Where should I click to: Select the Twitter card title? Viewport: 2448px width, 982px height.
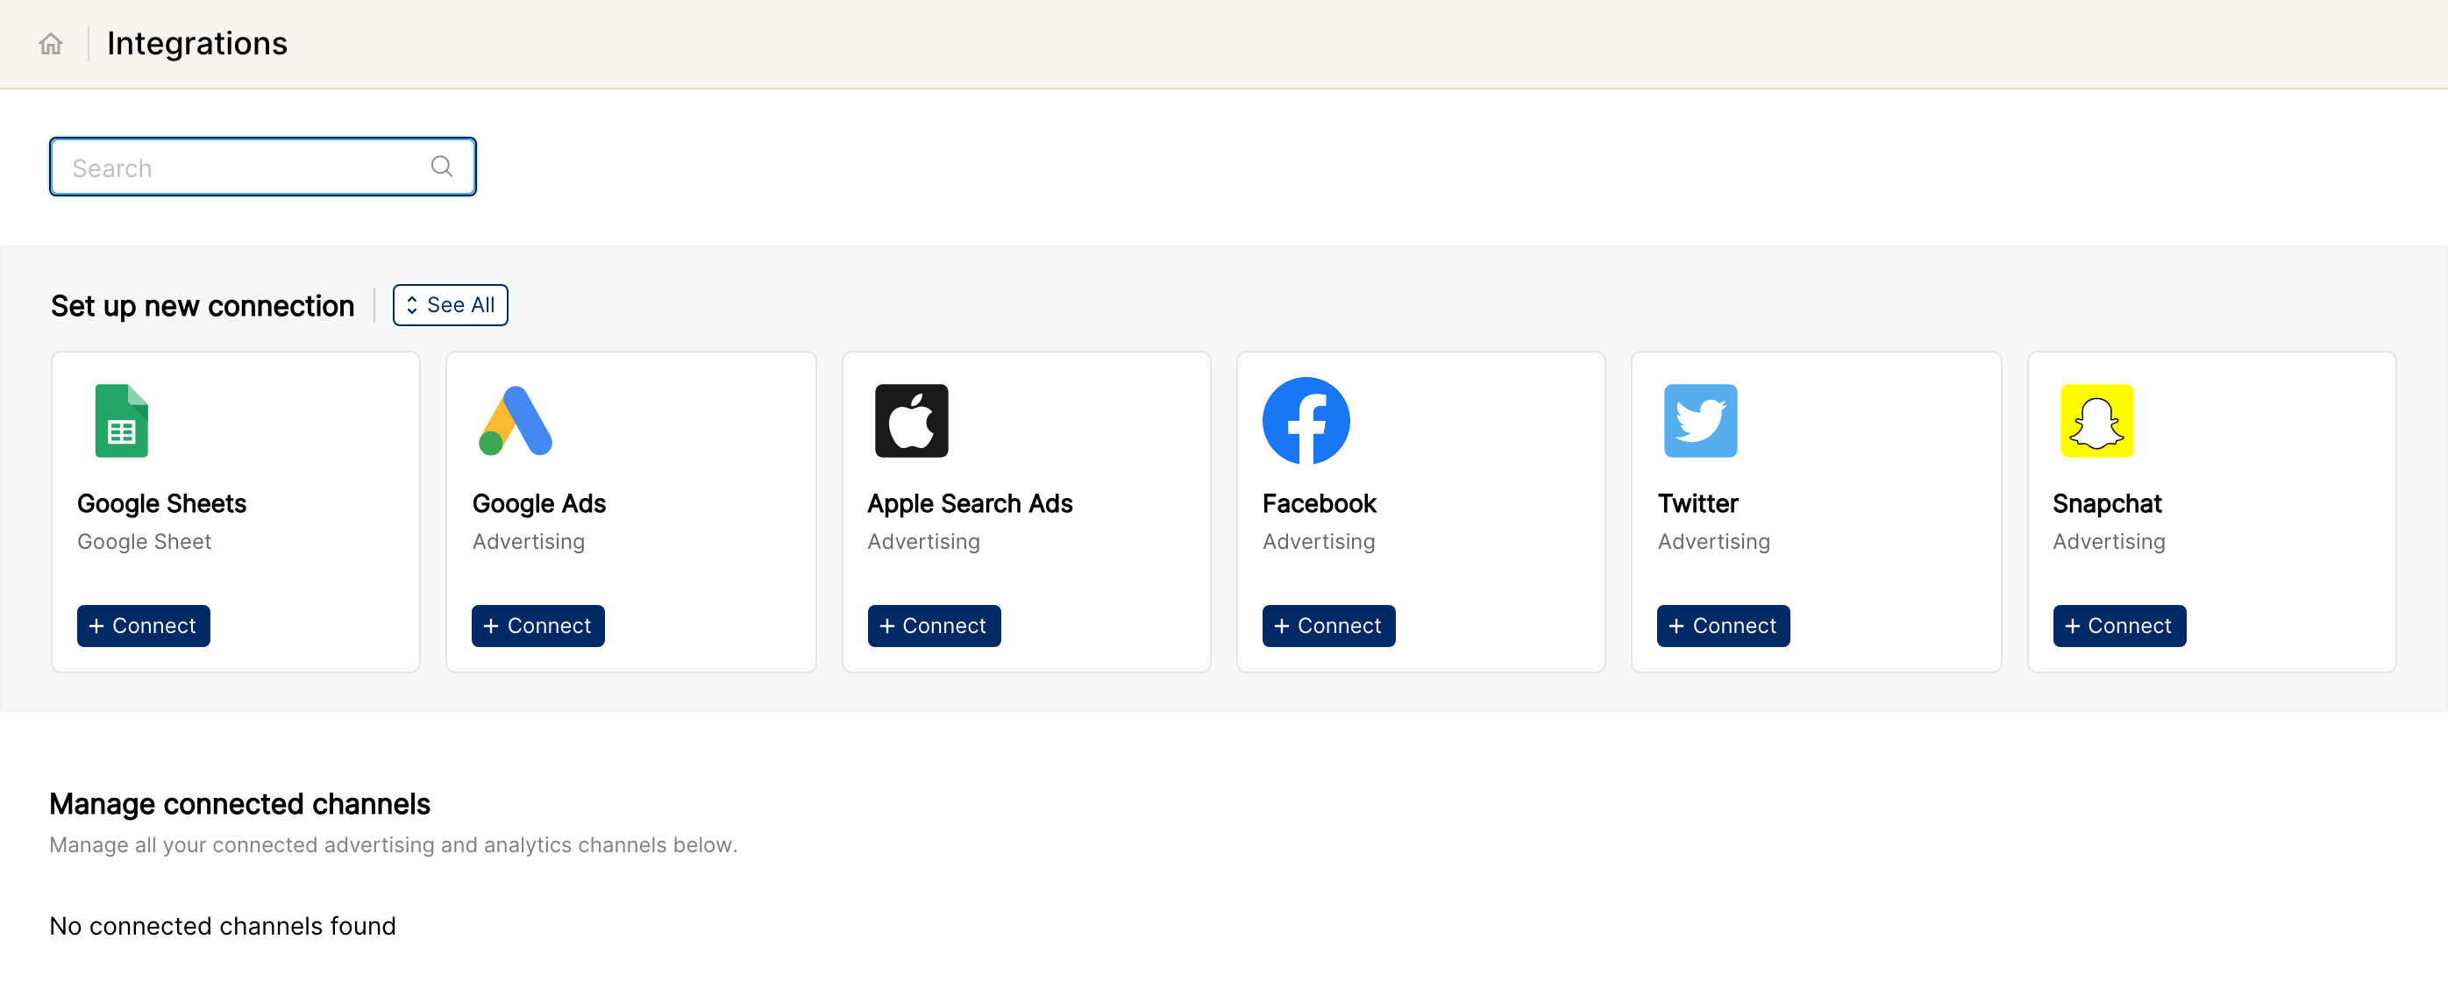(1697, 504)
